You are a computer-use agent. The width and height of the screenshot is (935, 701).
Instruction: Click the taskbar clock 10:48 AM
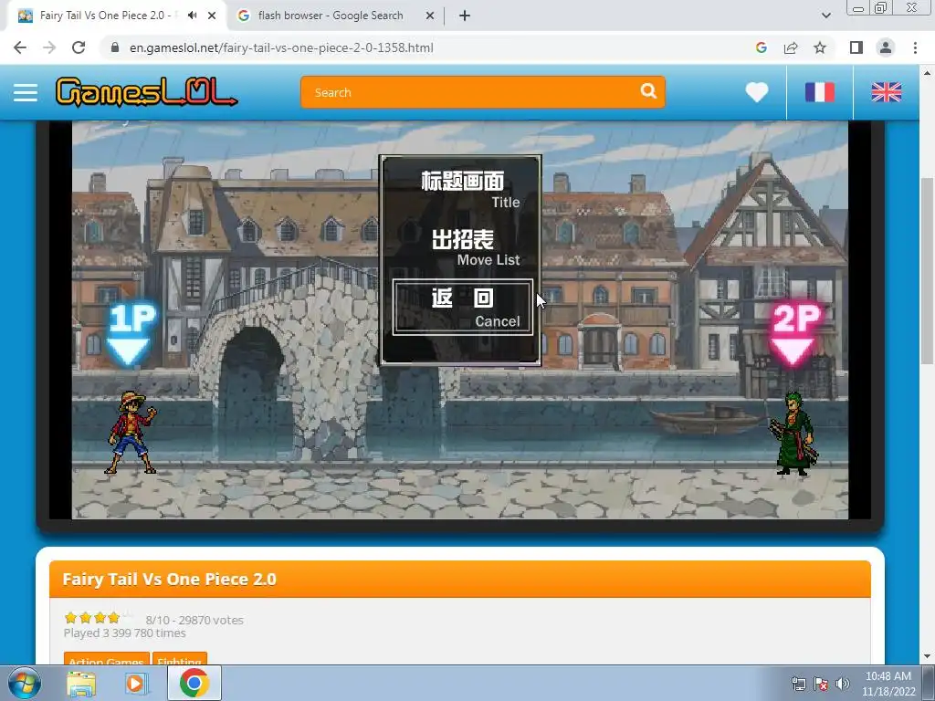click(x=888, y=684)
